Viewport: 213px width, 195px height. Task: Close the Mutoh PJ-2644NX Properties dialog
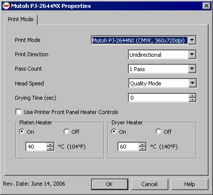(x=207, y=6)
